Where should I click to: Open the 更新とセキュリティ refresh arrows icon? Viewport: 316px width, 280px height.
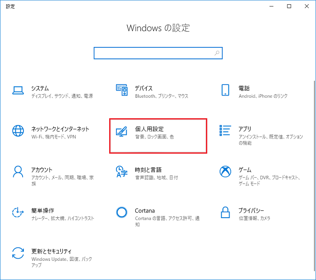18,253
